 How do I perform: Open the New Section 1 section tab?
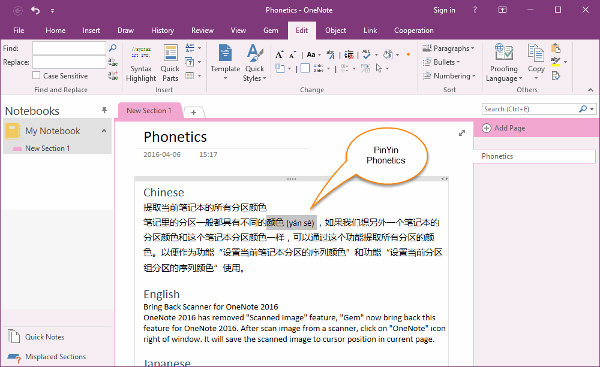[x=149, y=110]
